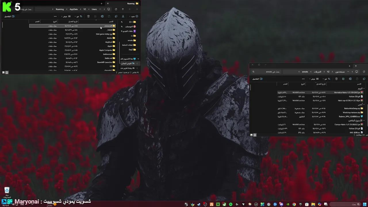Open the New (جديد) dropdown in Roaming window
The image size is (368, 207).
(134, 16)
